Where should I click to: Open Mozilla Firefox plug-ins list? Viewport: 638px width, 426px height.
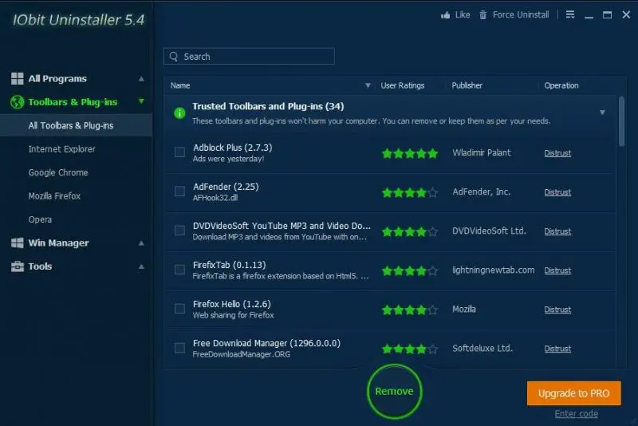(x=54, y=196)
